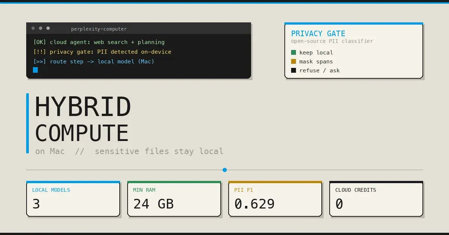Click the amber 'mask spans' swatch

pyautogui.click(x=293, y=61)
